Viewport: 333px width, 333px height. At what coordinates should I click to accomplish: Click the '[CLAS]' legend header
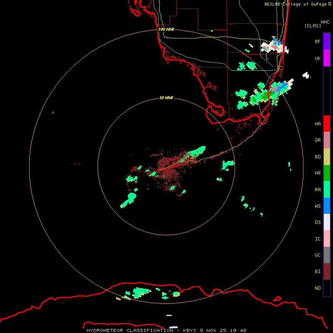tap(313, 26)
